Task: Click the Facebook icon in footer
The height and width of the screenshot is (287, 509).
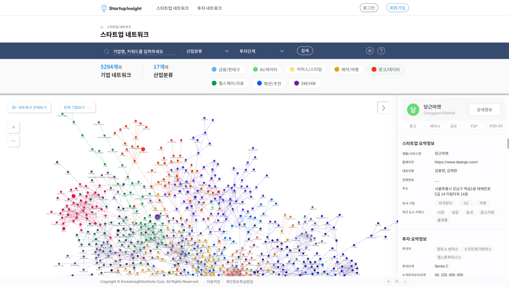Action: tap(397, 282)
